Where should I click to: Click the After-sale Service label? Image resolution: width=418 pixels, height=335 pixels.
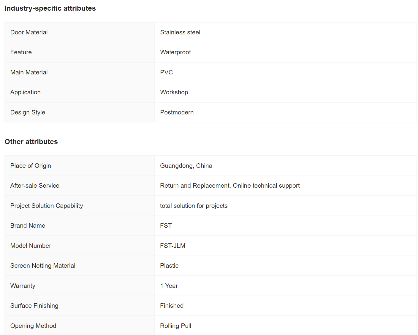tap(35, 186)
